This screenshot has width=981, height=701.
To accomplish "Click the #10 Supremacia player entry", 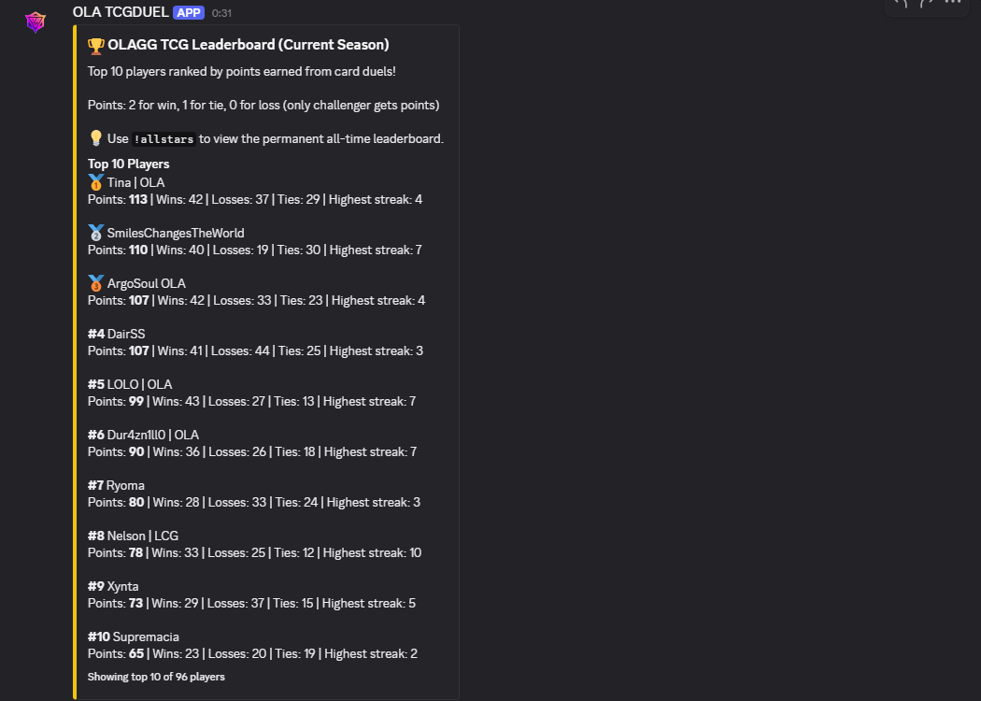I will coord(134,637).
